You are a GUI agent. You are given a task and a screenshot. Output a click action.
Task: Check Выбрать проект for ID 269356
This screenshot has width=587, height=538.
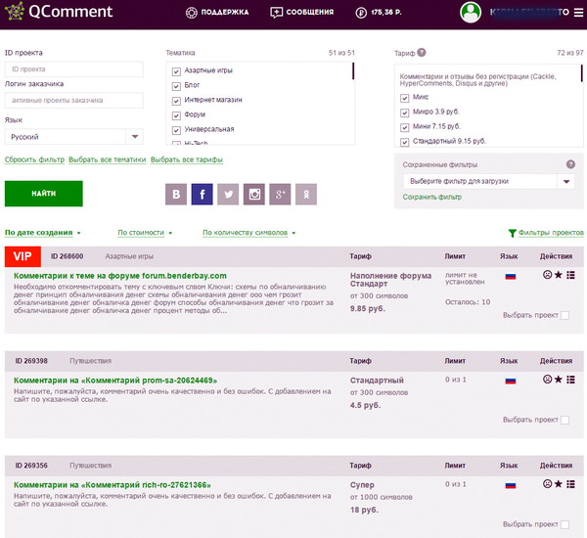point(564,524)
